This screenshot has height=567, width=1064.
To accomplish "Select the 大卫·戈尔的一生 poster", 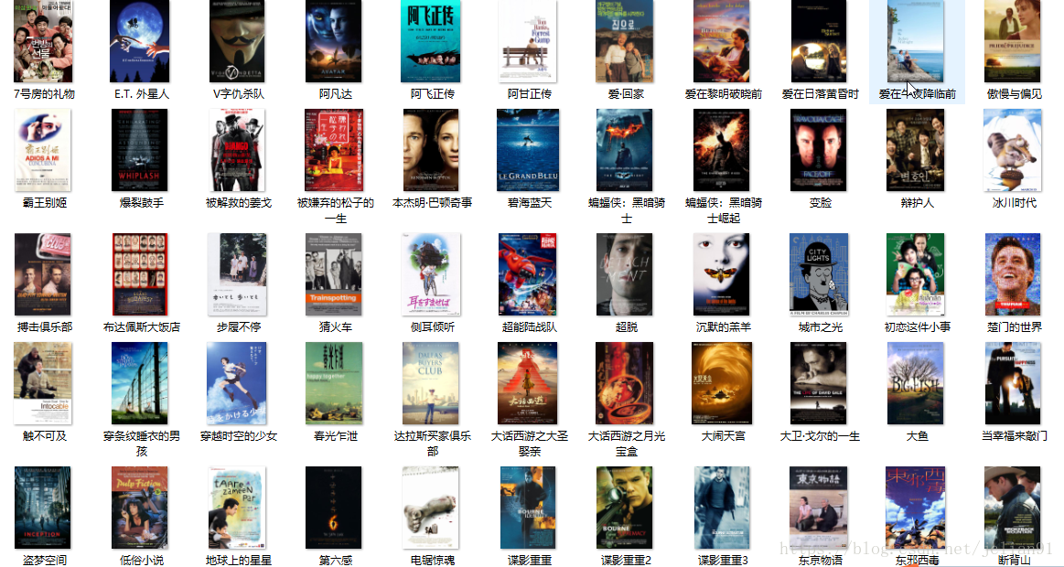I will 819,383.
